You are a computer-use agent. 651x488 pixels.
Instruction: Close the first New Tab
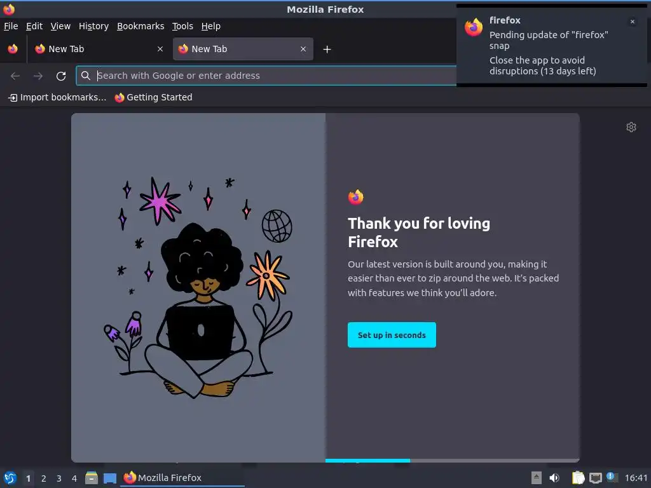point(160,49)
